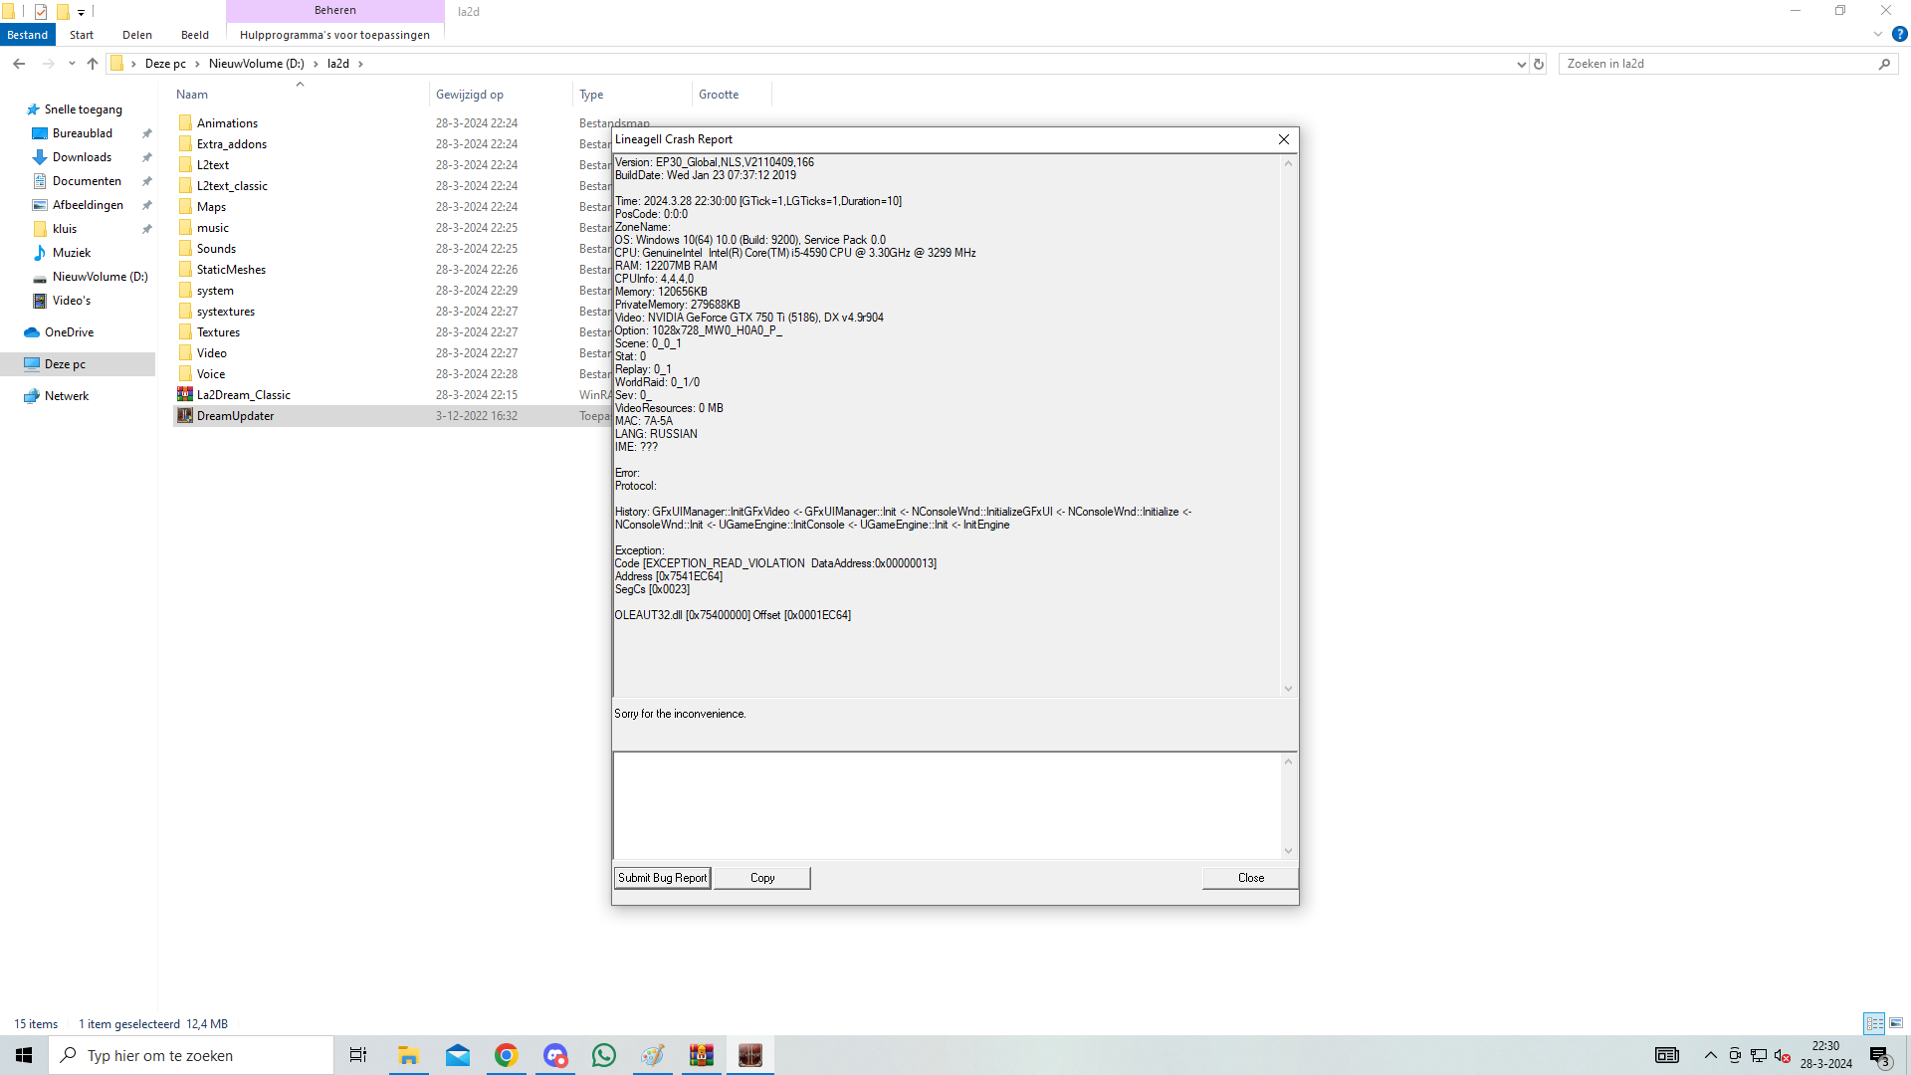Click the Snelle toegang shortcut

tap(83, 108)
